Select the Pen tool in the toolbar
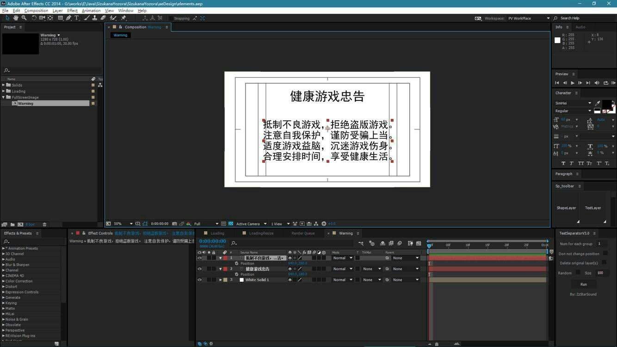 [x=68, y=18]
